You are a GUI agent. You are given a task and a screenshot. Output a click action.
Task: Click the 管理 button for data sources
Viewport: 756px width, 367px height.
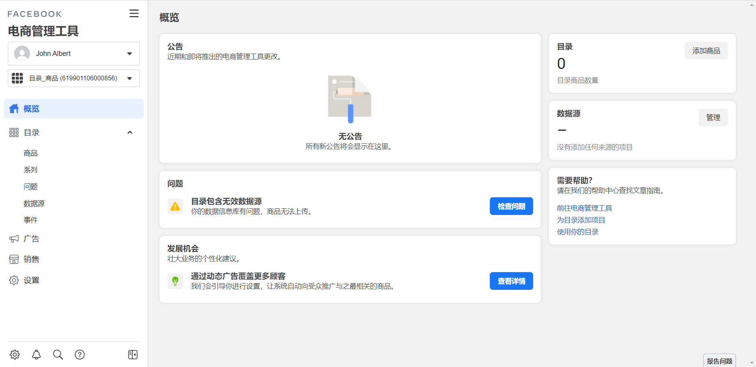[x=713, y=118]
